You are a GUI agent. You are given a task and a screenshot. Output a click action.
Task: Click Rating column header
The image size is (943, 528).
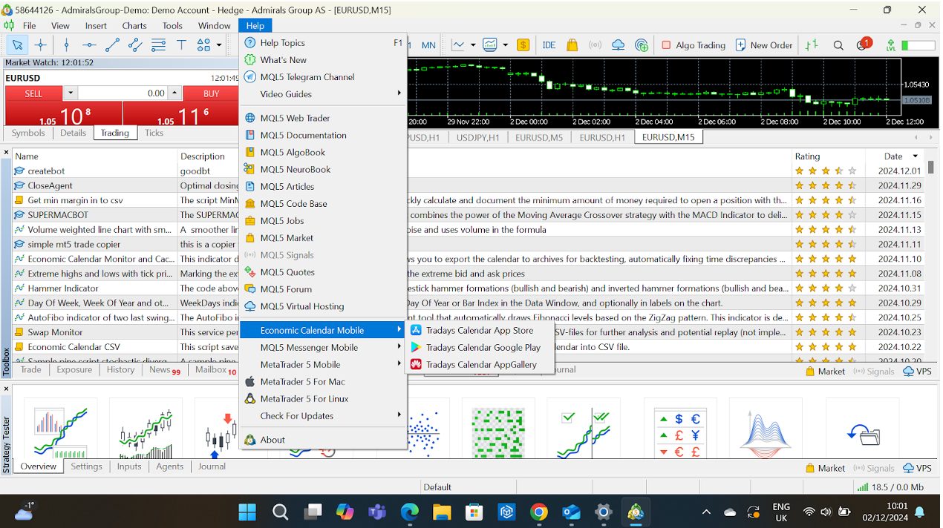[807, 156]
